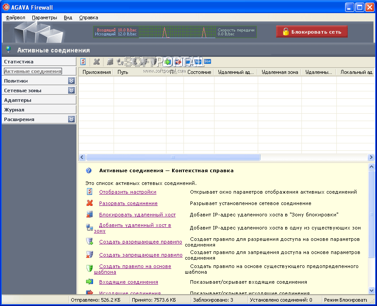
Task: Sort by the Удаленная зона column header
Action: (280, 72)
